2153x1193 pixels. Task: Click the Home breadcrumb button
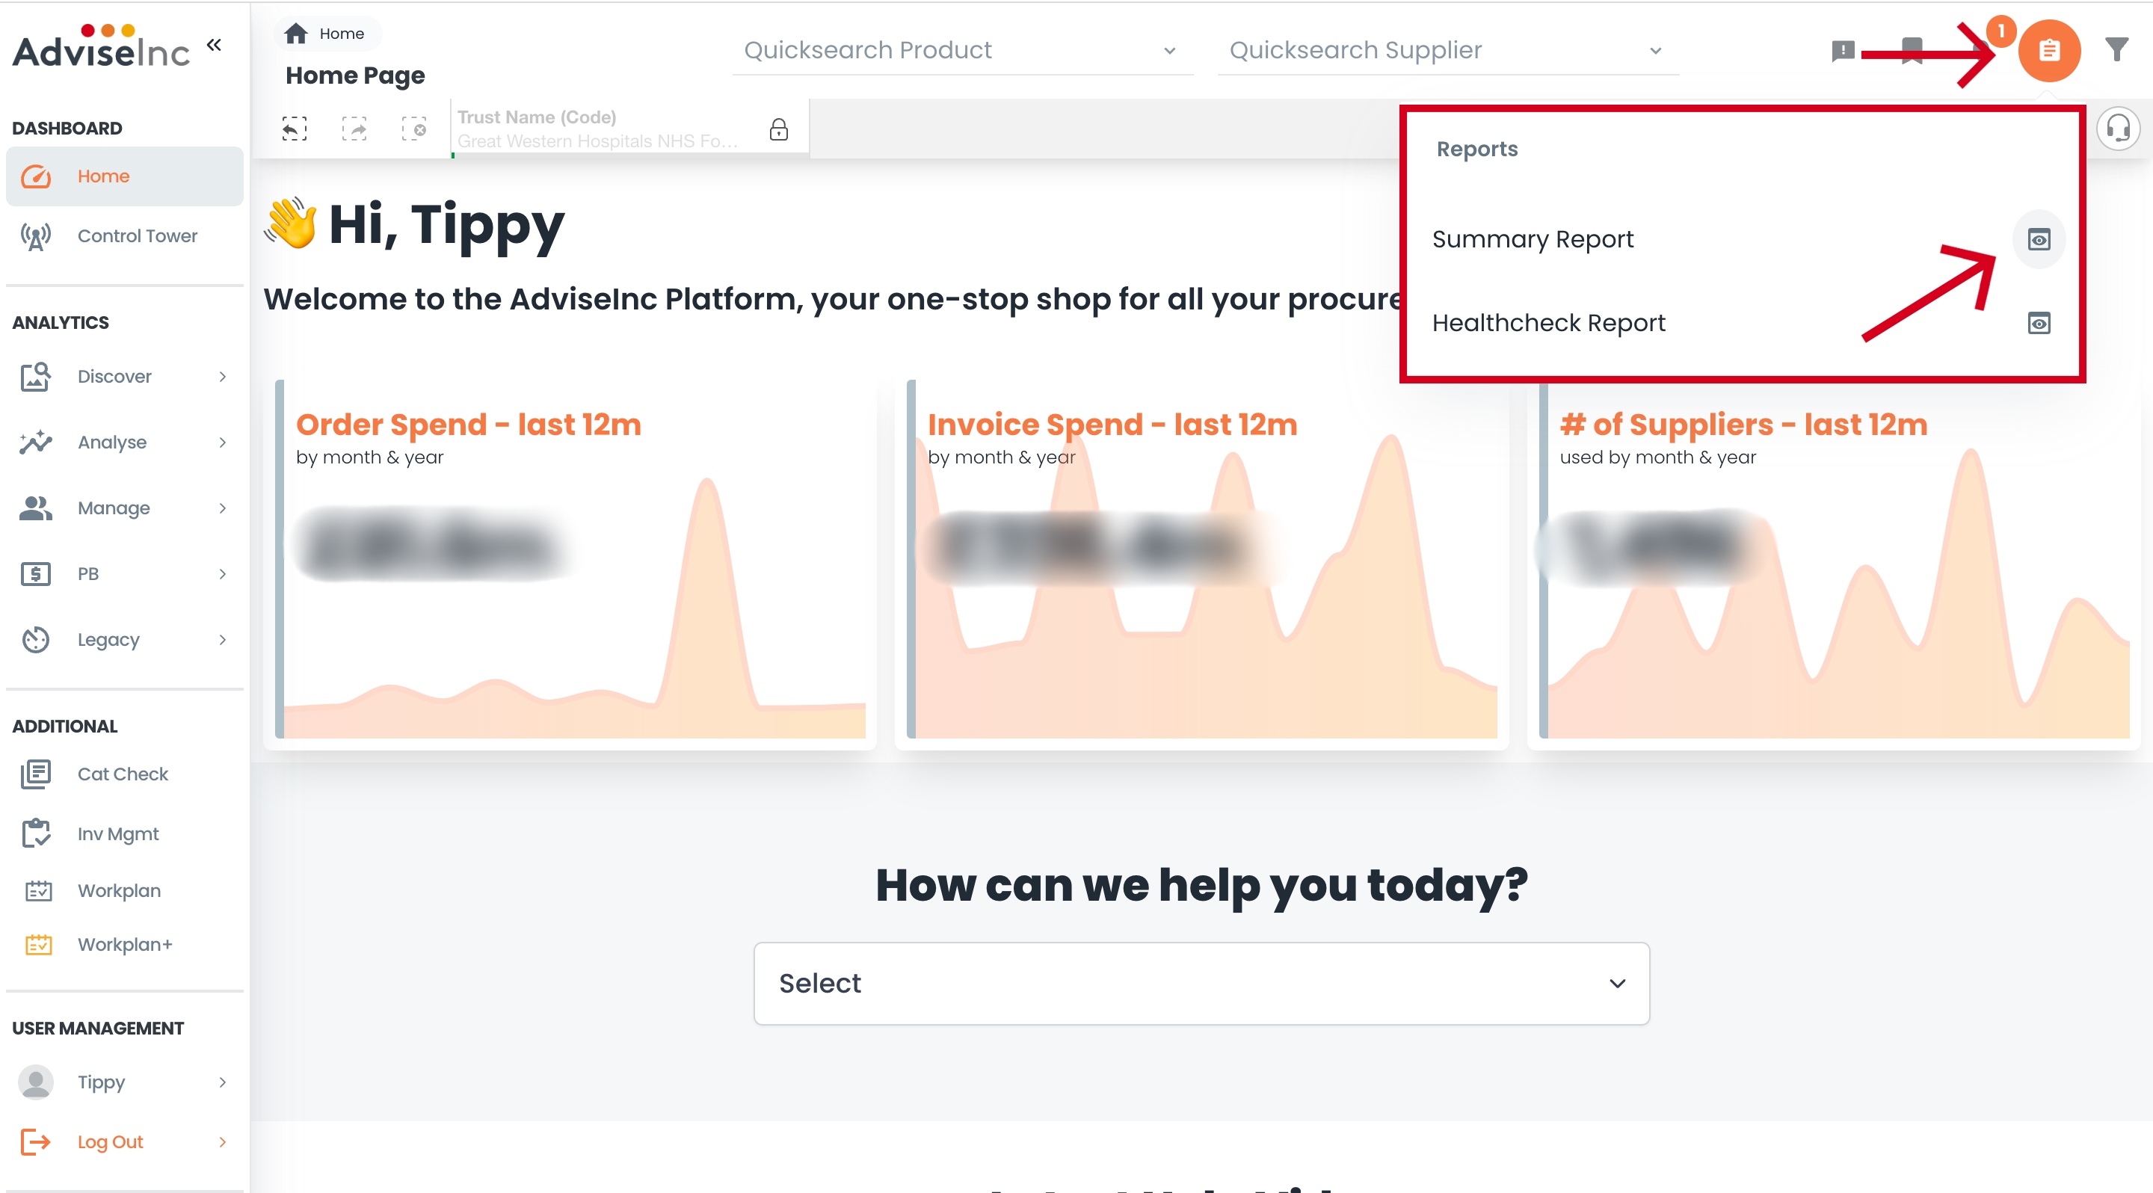(x=327, y=34)
